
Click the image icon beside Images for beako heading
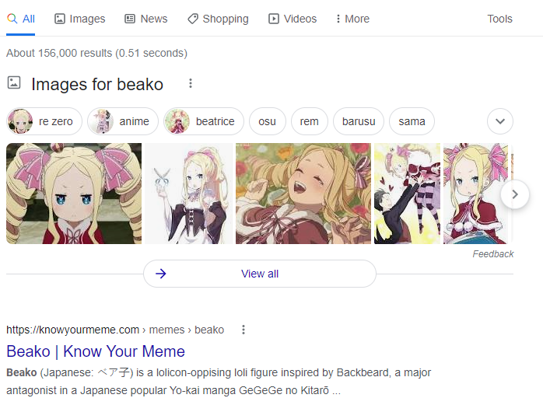[14, 82]
